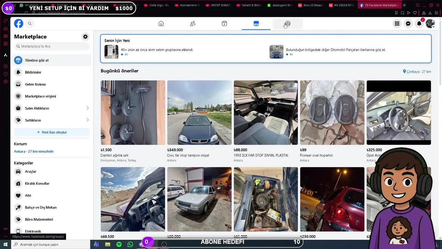Open Cıvıc far stop tampon listing photo
This screenshot has width=442, height=249.
199,113
